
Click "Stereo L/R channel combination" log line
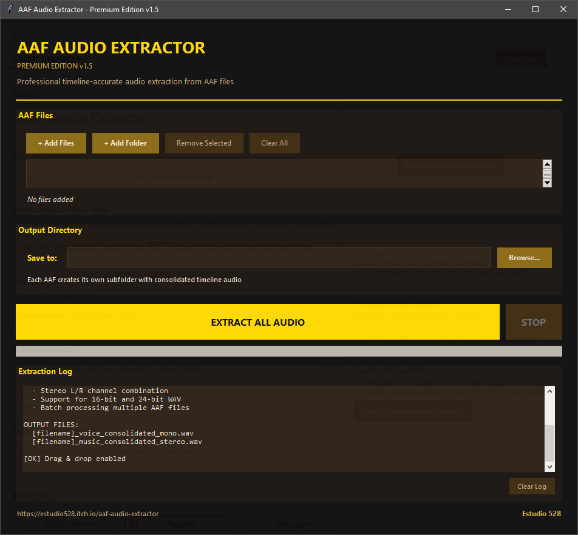100,391
